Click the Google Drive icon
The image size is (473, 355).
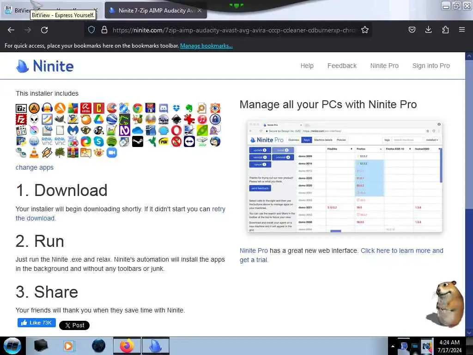[99, 119]
